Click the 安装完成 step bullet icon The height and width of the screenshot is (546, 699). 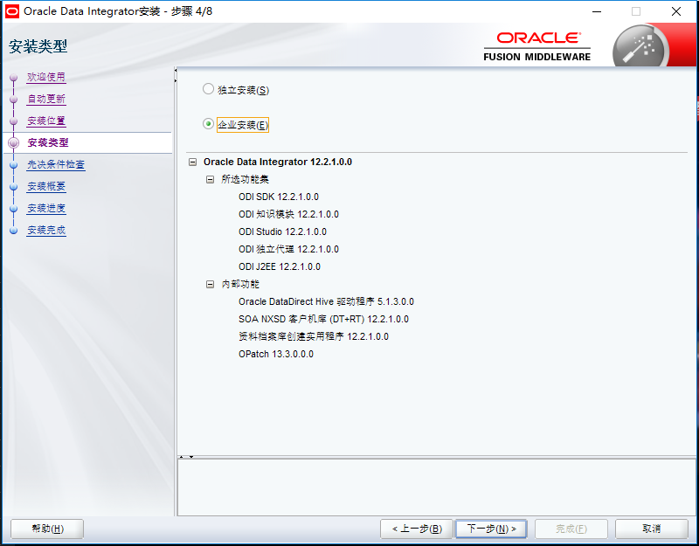pos(14,231)
